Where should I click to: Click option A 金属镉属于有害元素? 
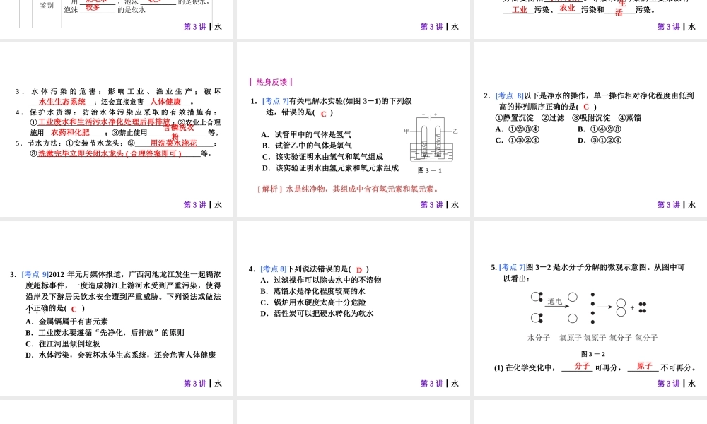click(66, 322)
